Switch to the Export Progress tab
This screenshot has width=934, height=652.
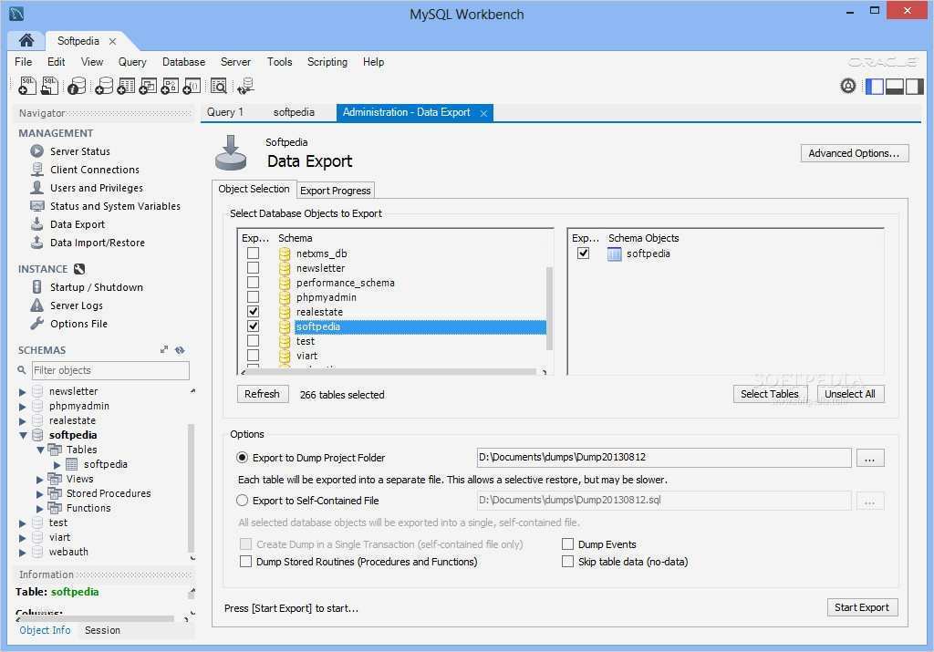[336, 191]
